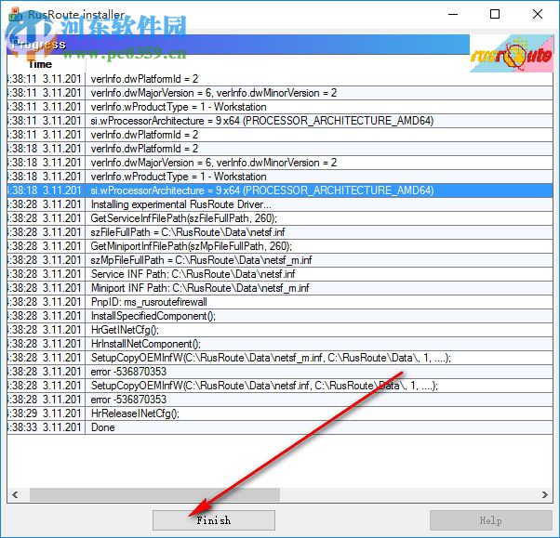
Task: Select 'InstallSpecifiedComponent();' row
Action: click(x=280, y=316)
